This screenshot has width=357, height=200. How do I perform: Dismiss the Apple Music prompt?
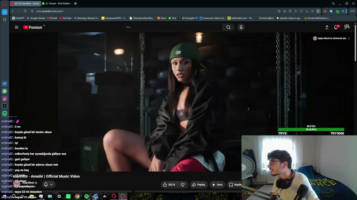pos(349,38)
